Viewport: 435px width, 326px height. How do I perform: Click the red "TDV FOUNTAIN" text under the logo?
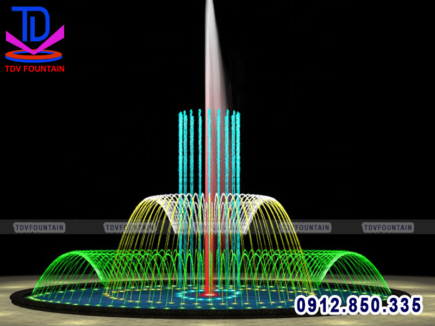[35, 69]
